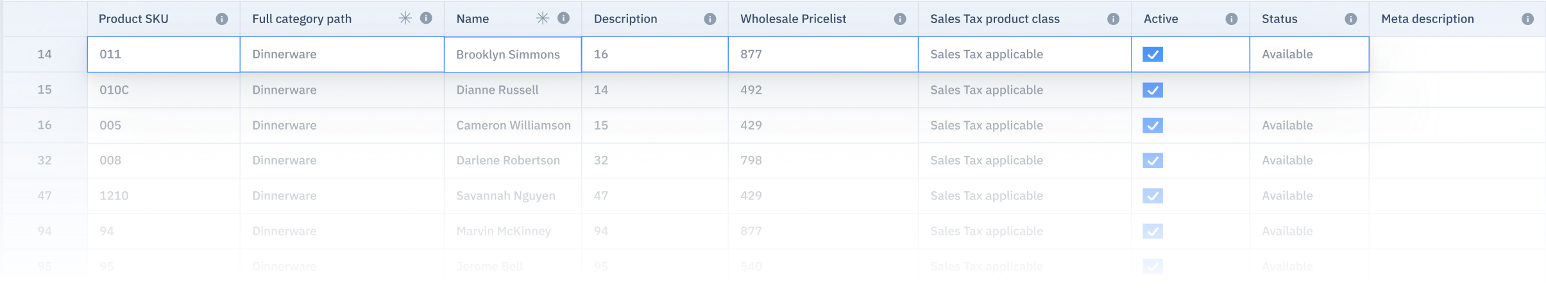Click the Status column info icon
The image size is (1546, 288).
pyautogui.click(x=1350, y=19)
